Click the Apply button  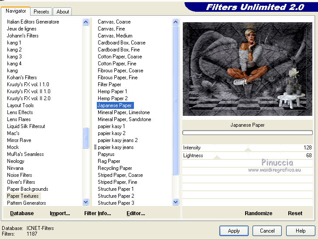234,231
